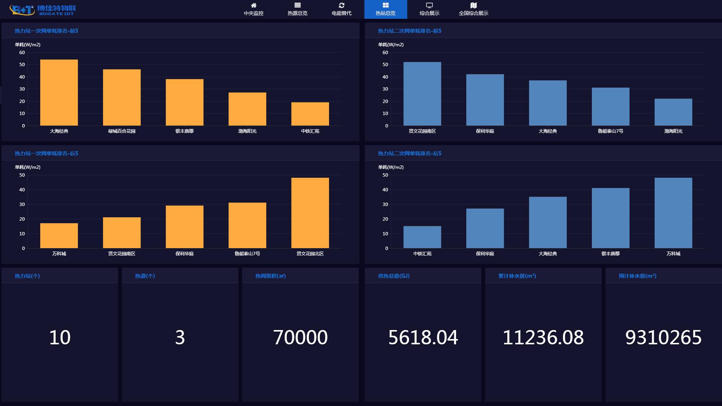Image resolution: width=722 pixels, height=406 pixels.
Task: Click the map icon above 全国综合展示
Action: [x=473, y=5]
